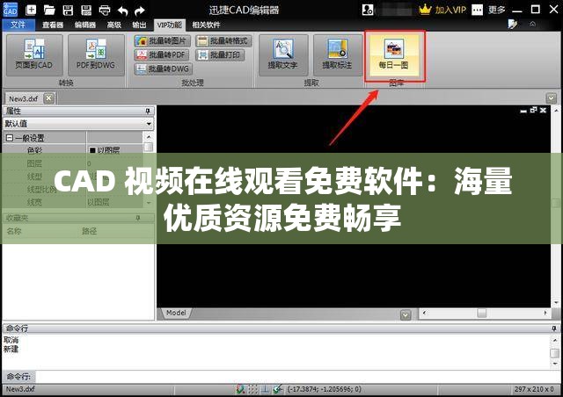Click properties panel scrollbar thumb
This screenshot has height=397, width=563.
click(x=148, y=147)
